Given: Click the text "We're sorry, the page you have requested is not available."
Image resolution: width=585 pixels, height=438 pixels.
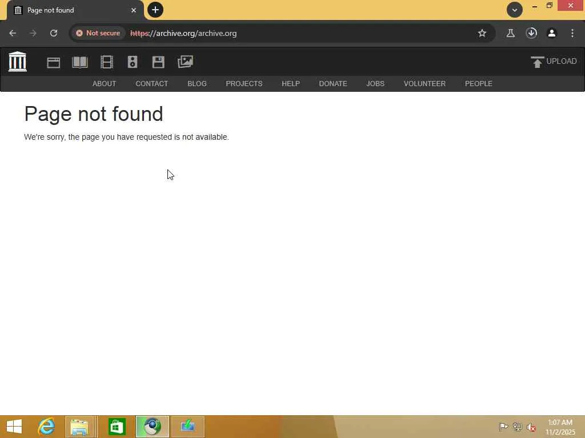Looking at the screenshot, I should tap(126, 137).
